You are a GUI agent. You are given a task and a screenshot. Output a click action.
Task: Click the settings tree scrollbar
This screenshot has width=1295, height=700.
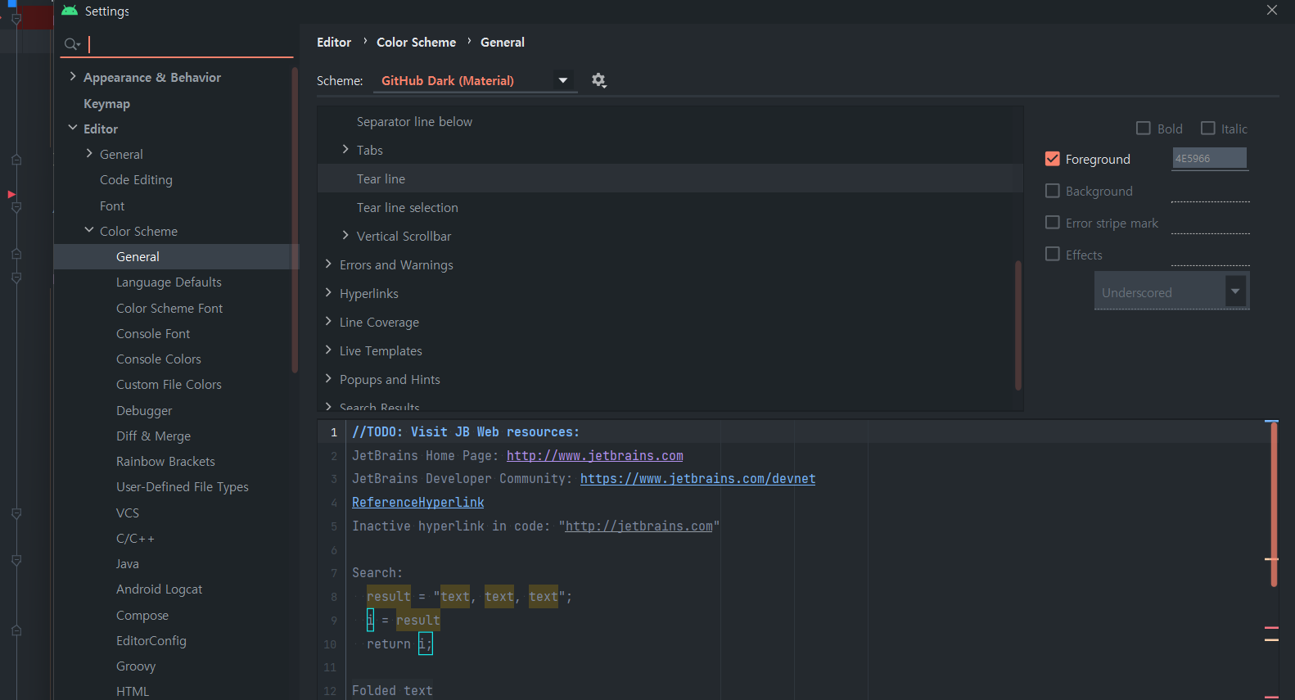point(295,219)
